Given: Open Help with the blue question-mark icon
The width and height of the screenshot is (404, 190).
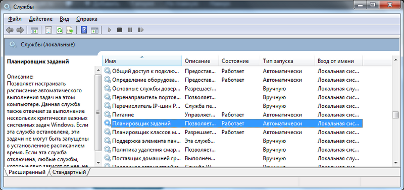Looking at the screenshot, I should (x=84, y=30).
